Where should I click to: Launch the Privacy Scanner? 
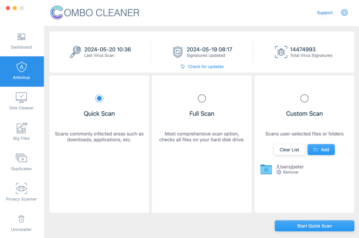coord(21,192)
